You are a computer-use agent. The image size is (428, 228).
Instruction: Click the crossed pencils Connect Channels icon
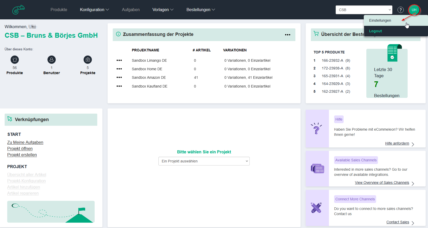coord(316,208)
